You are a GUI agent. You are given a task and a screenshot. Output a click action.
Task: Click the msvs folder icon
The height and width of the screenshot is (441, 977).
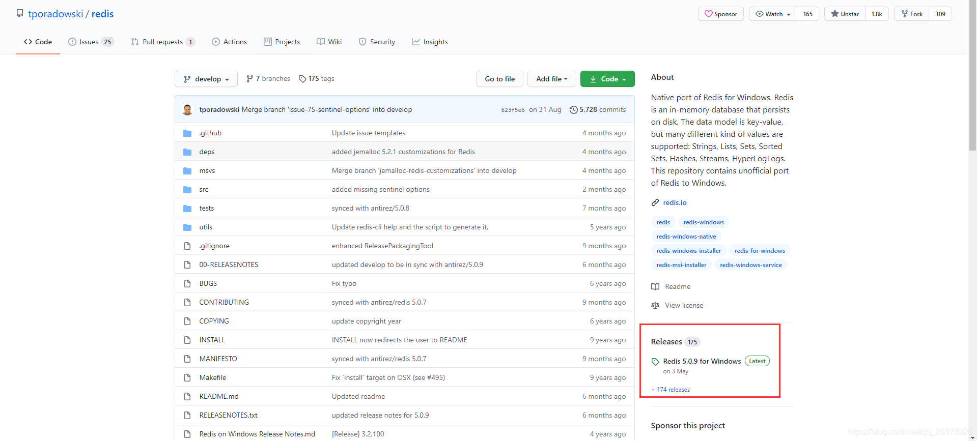(x=187, y=171)
